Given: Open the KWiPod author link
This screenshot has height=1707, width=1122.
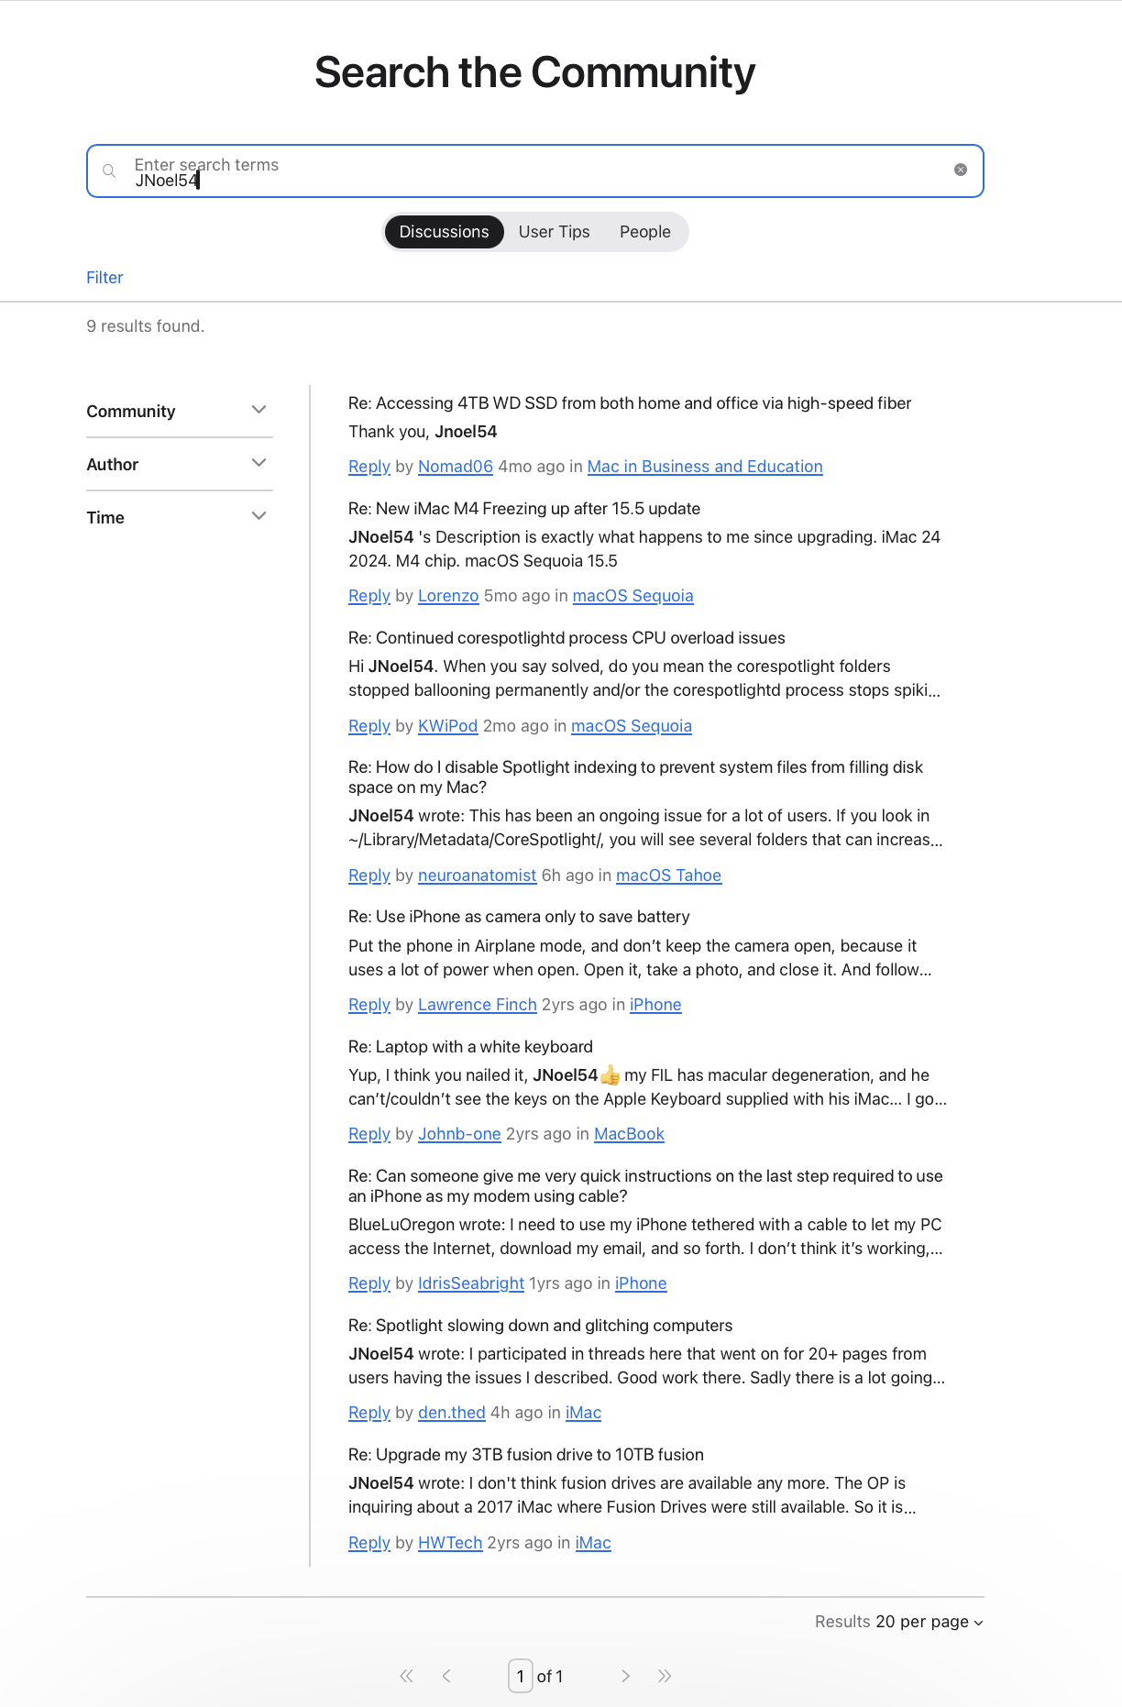Looking at the screenshot, I should point(448,726).
